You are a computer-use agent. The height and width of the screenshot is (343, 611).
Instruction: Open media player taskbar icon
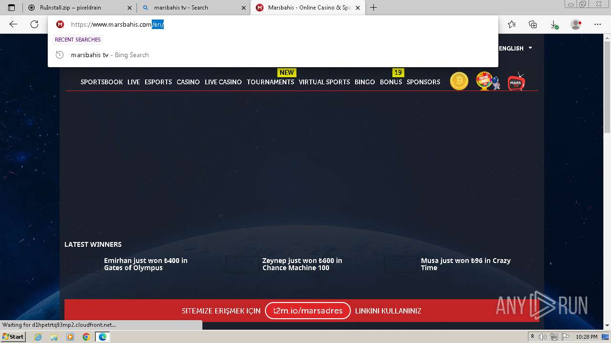[70, 337]
